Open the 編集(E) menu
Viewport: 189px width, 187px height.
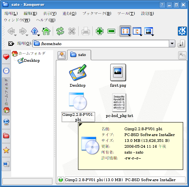(30, 13)
